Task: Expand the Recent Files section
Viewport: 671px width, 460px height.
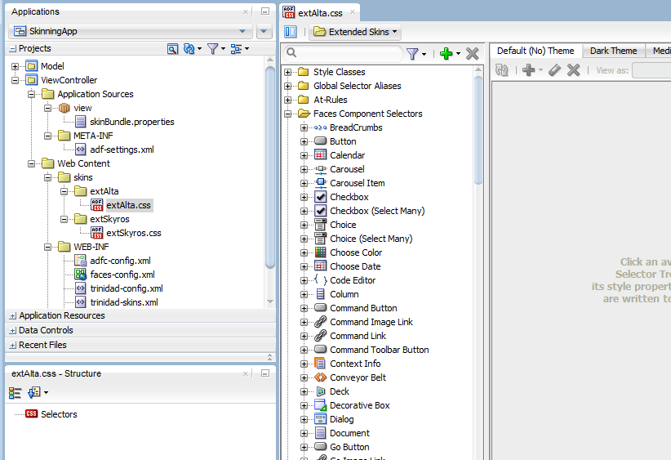Action: (x=13, y=346)
